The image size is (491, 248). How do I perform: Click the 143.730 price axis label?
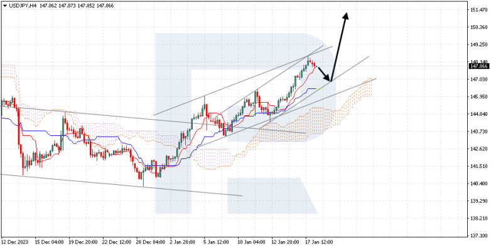click(x=480, y=132)
